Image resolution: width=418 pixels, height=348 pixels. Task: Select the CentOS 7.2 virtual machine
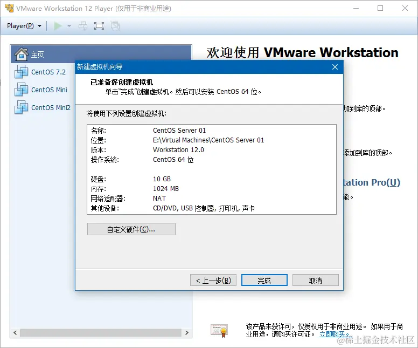48,72
